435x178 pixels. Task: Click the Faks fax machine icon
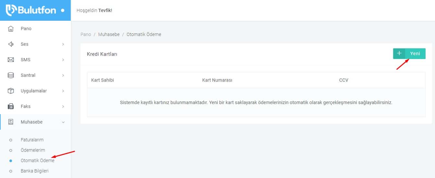pos(11,106)
